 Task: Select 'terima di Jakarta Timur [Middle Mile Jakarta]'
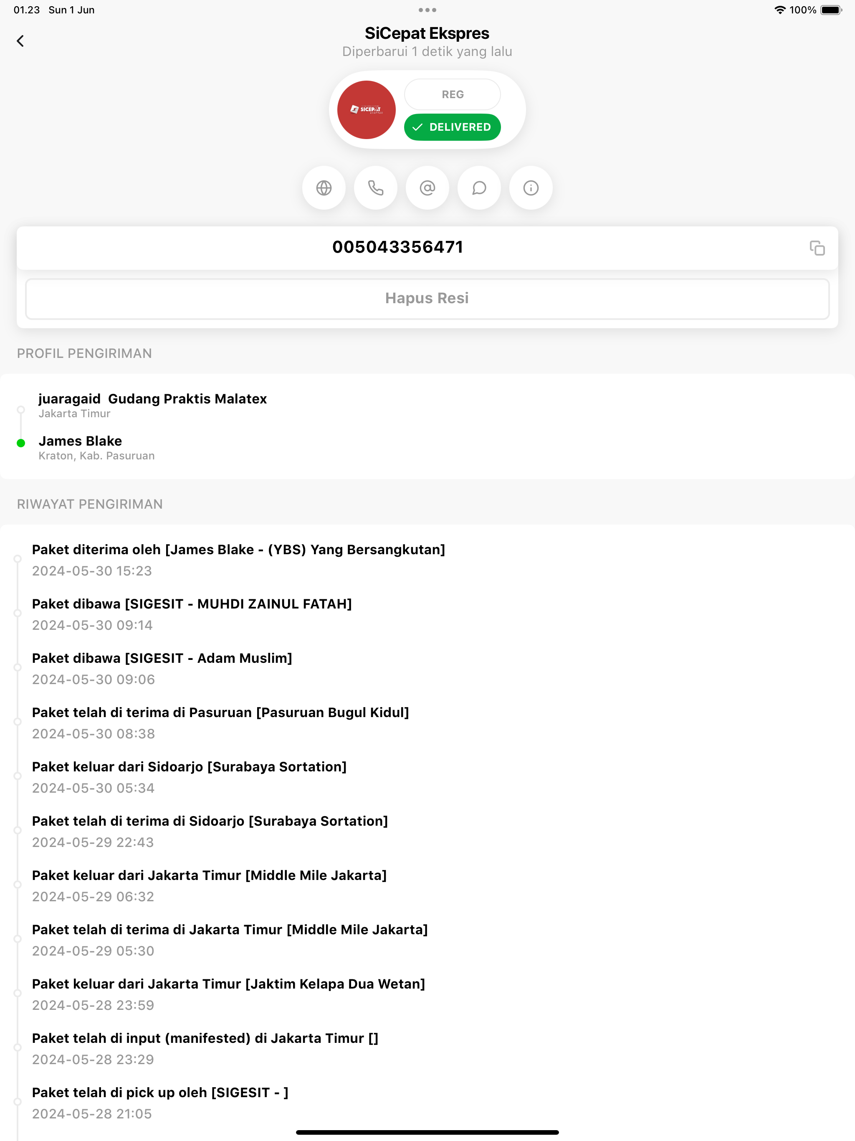(x=230, y=930)
